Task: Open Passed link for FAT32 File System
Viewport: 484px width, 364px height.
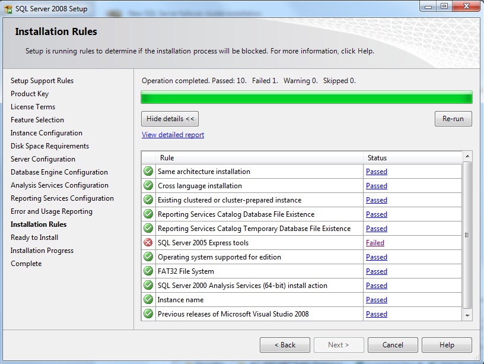Action: tap(376, 271)
